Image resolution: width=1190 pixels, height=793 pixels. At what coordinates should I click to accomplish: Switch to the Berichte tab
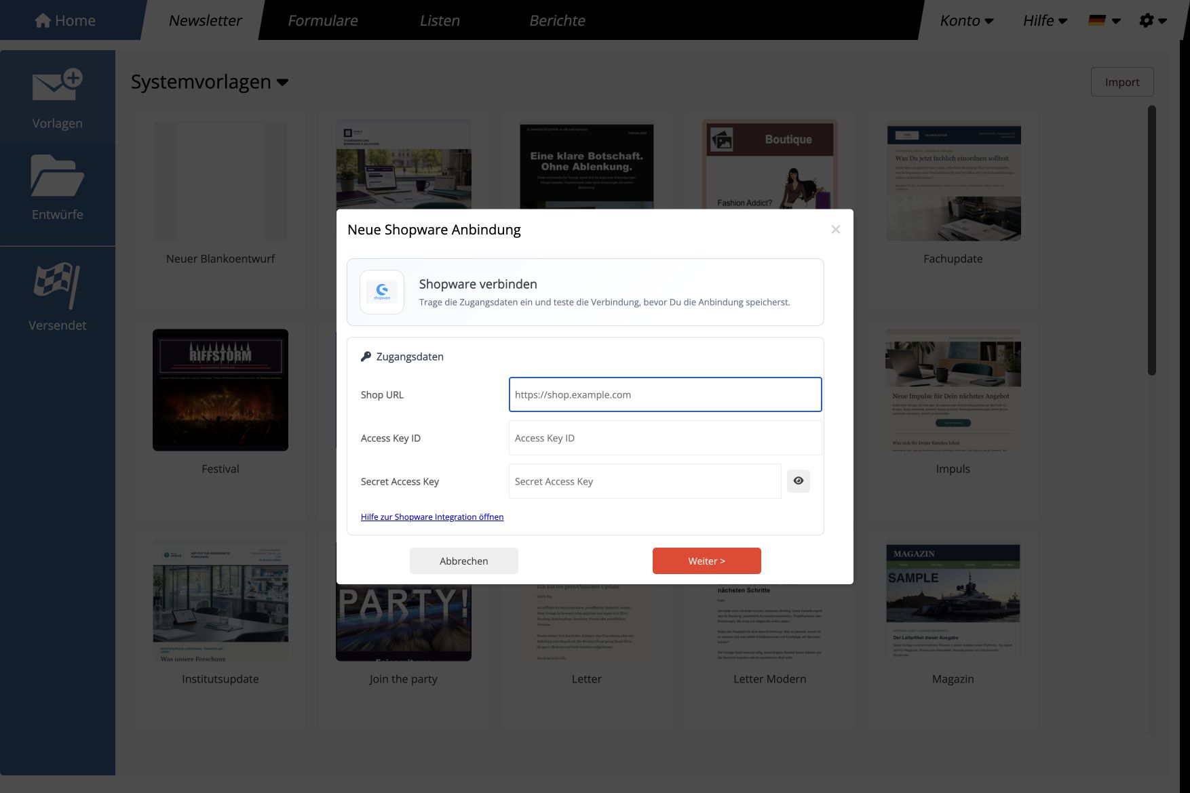click(557, 20)
